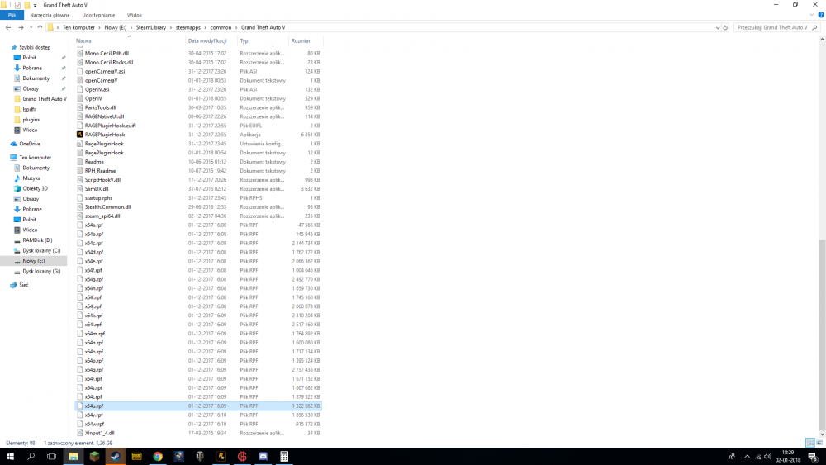
Task: Expand breadcrumb chevron after steamapps
Action: point(206,27)
